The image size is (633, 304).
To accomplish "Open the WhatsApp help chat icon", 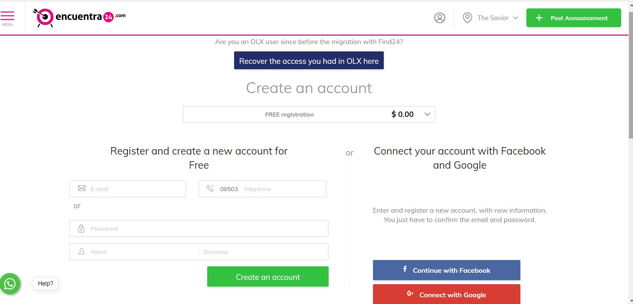I will click(x=10, y=284).
